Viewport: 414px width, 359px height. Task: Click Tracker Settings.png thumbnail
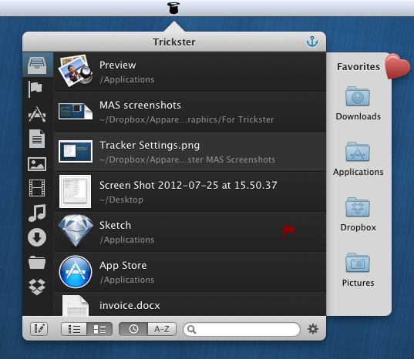pos(76,152)
